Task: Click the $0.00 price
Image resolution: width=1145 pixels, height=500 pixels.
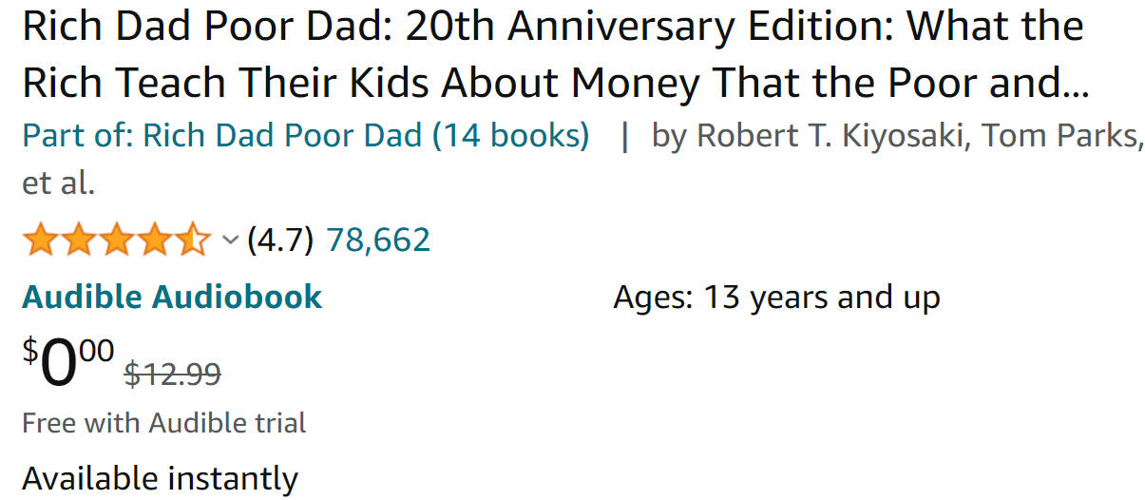Action: coord(67,363)
